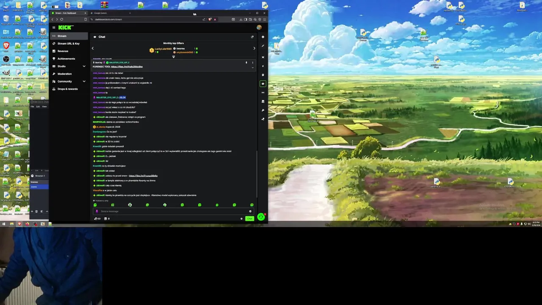Click the browser reload button
542x305 pixels.
[62, 19]
